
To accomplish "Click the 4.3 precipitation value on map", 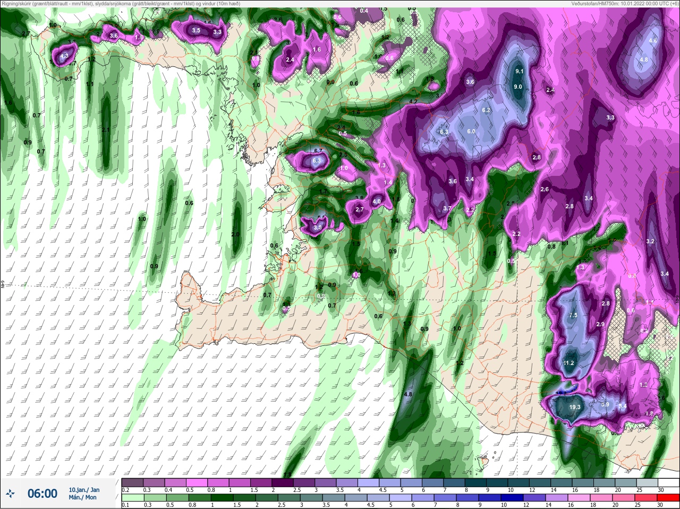I will (x=64, y=56).
